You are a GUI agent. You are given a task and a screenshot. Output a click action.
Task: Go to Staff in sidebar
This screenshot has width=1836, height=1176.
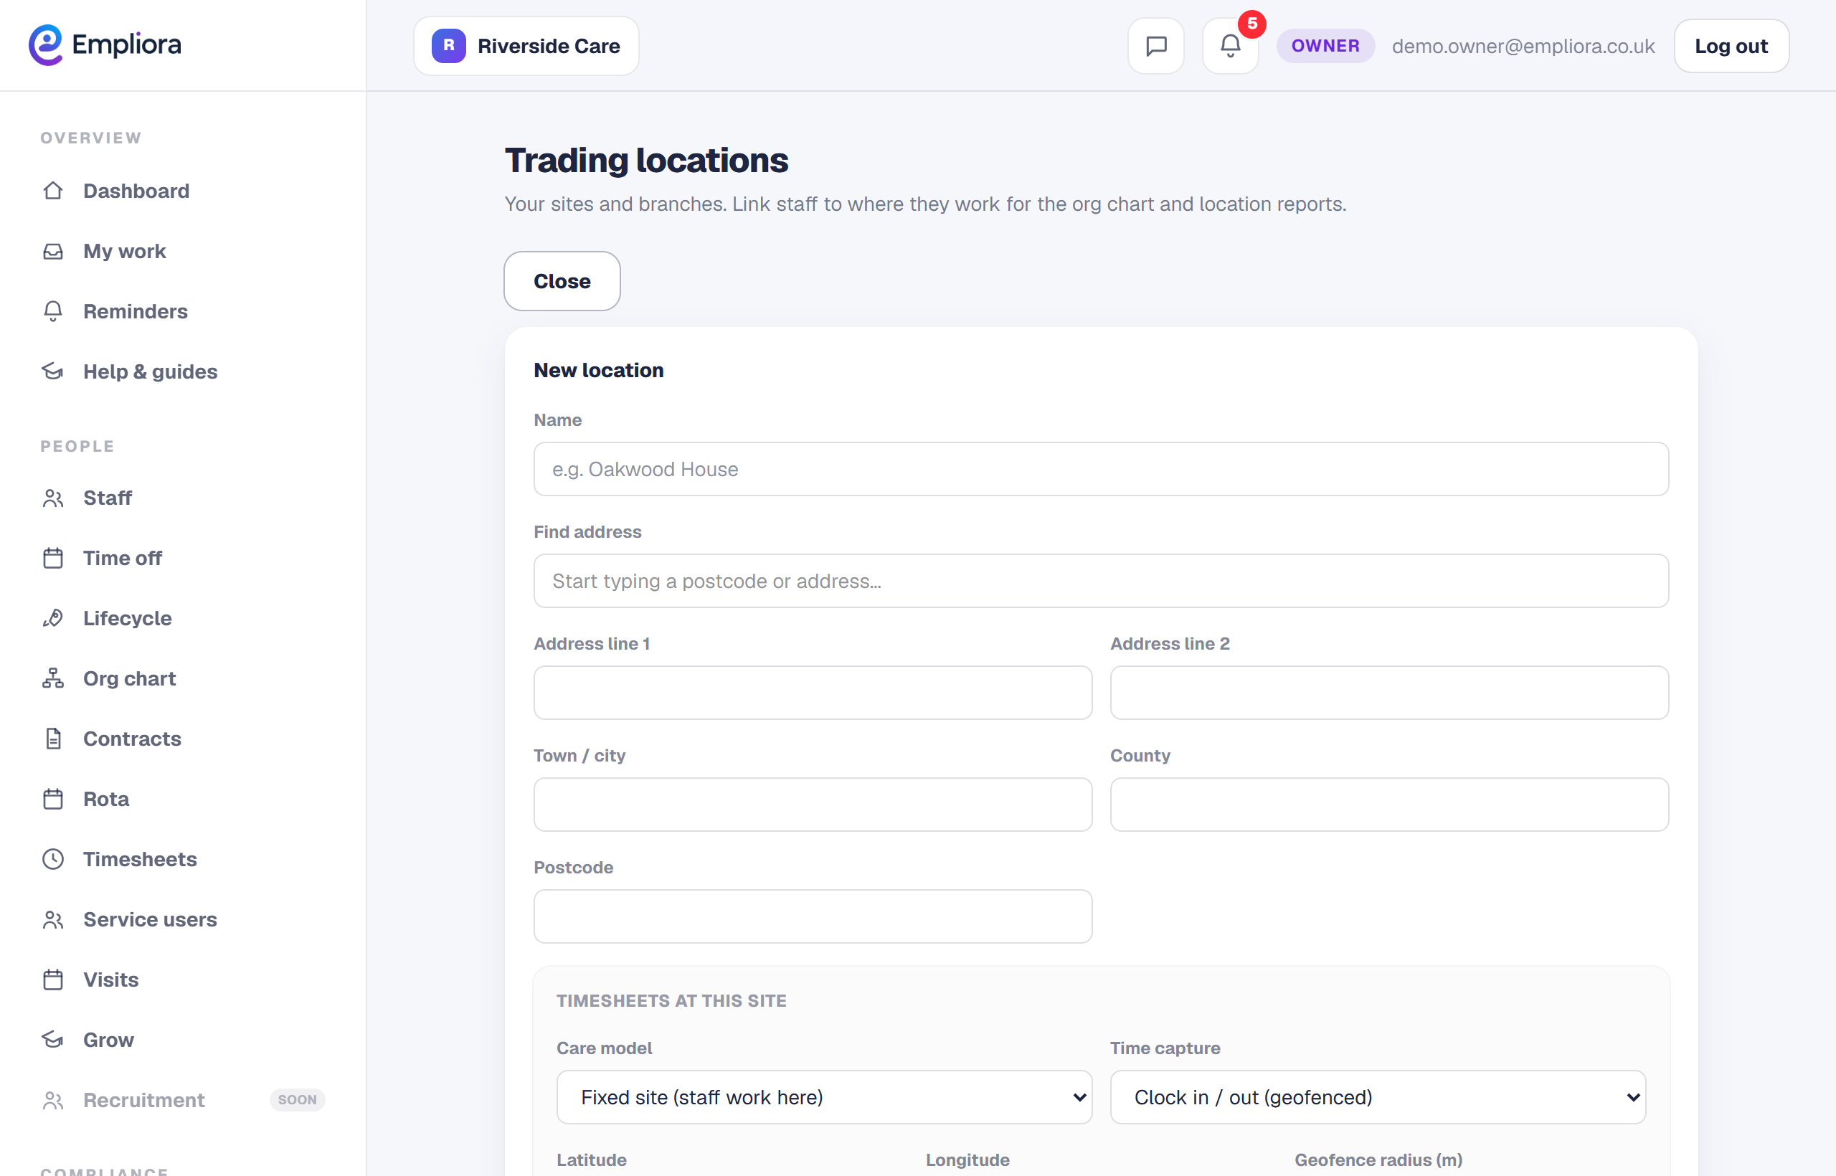click(x=107, y=497)
